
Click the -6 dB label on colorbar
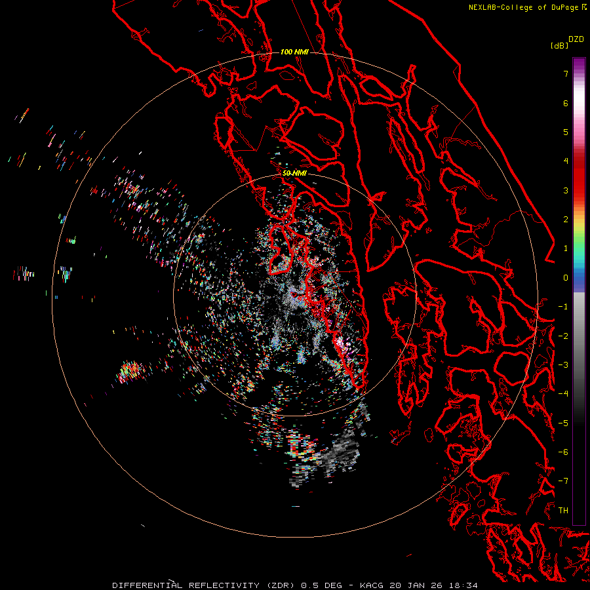[x=563, y=452]
